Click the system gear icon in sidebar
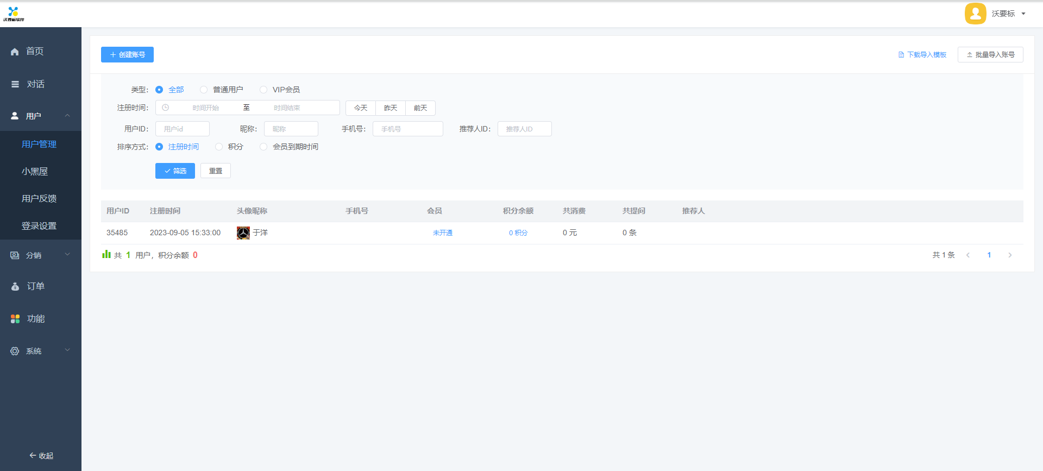This screenshot has width=1043, height=471. point(15,351)
